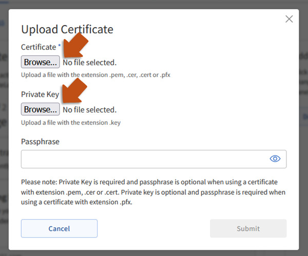Click the required asterisk next to Certificate
This screenshot has height=256, width=308.
coord(59,47)
